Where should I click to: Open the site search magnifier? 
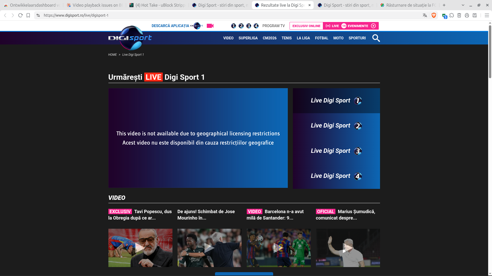coord(376,38)
